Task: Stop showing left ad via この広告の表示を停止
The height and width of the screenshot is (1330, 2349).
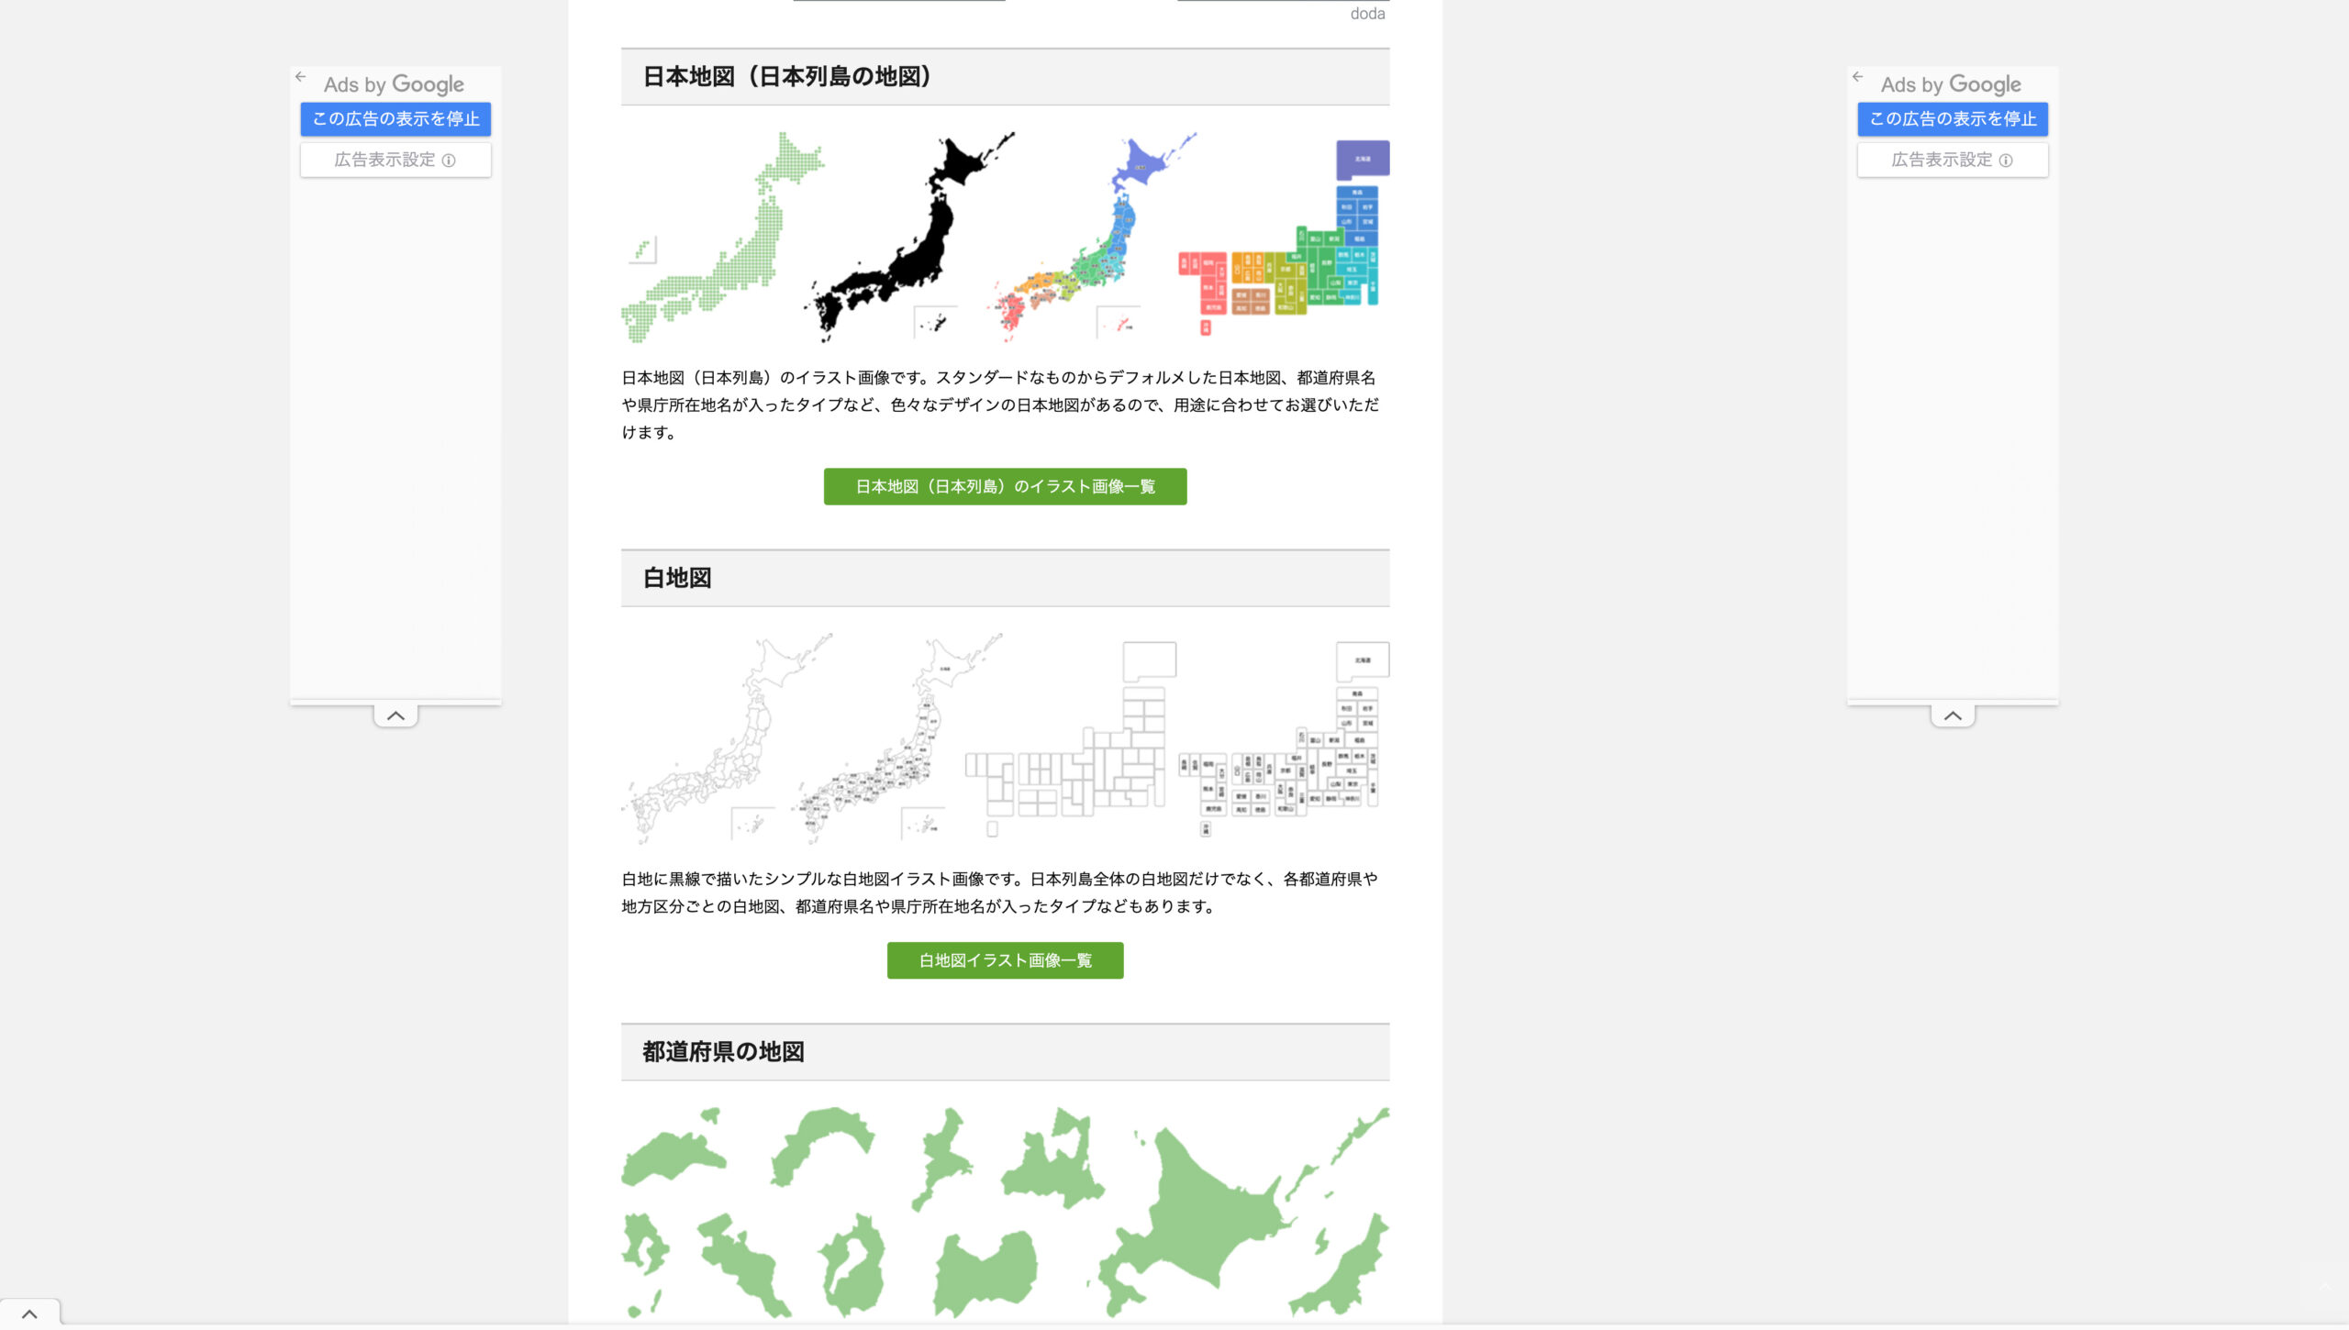Action: coord(395,119)
